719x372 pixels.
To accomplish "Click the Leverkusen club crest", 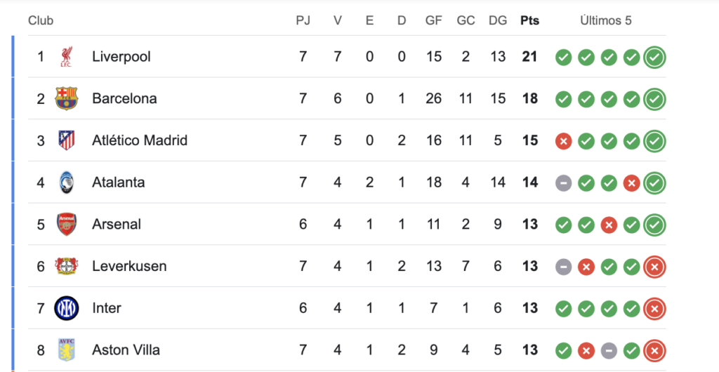I will pyautogui.click(x=67, y=266).
